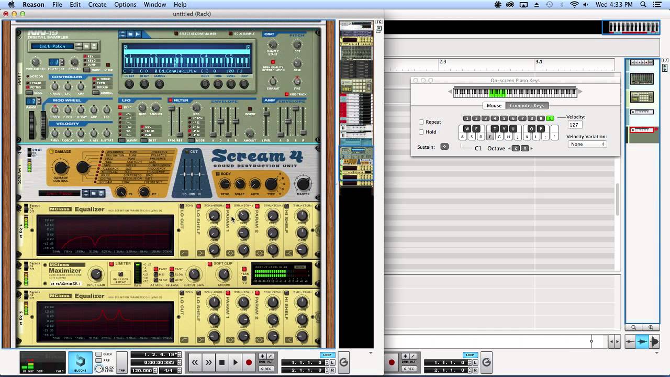The width and height of the screenshot is (670, 377).
Task: Click the Velocity value field
Action: pos(576,125)
